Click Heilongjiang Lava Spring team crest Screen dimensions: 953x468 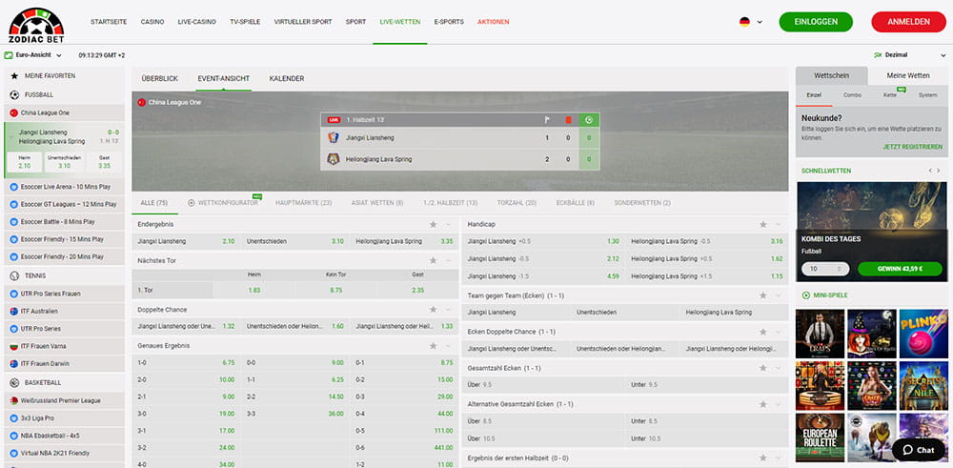click(x=333, y=159)
